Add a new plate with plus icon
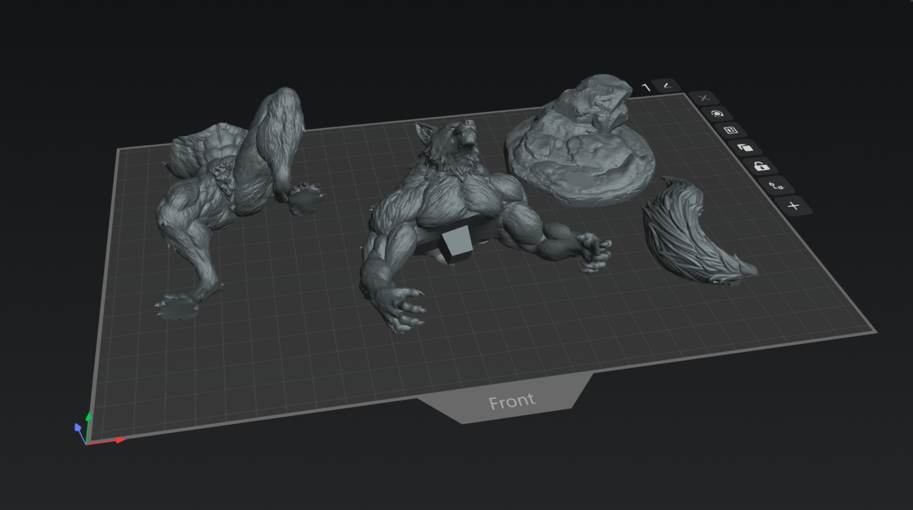This screenshot has width=913, height=510. (794, 206)
